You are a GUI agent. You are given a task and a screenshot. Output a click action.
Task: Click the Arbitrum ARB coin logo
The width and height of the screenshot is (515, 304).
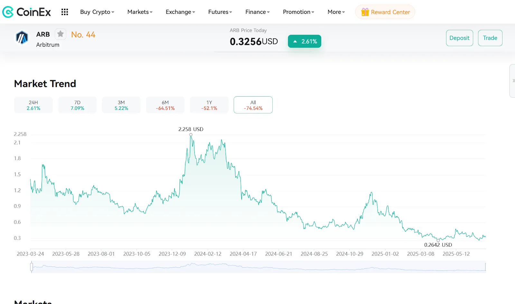(x=22, y=38)
